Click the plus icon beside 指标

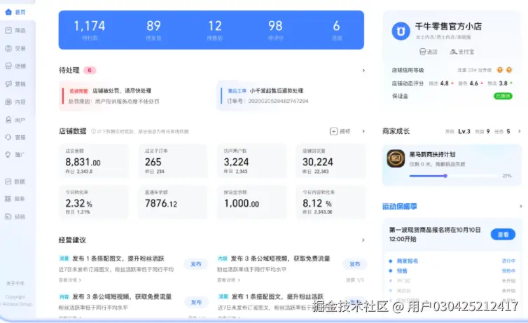[333, 131]
